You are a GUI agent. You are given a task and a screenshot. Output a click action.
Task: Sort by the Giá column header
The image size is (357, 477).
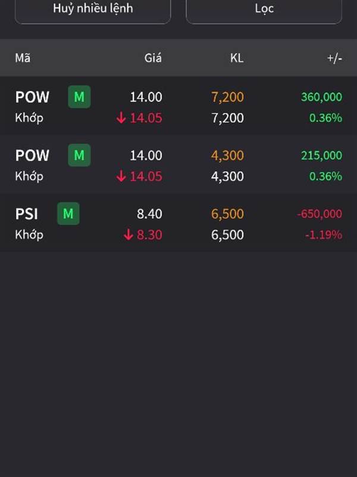point(153,58)
